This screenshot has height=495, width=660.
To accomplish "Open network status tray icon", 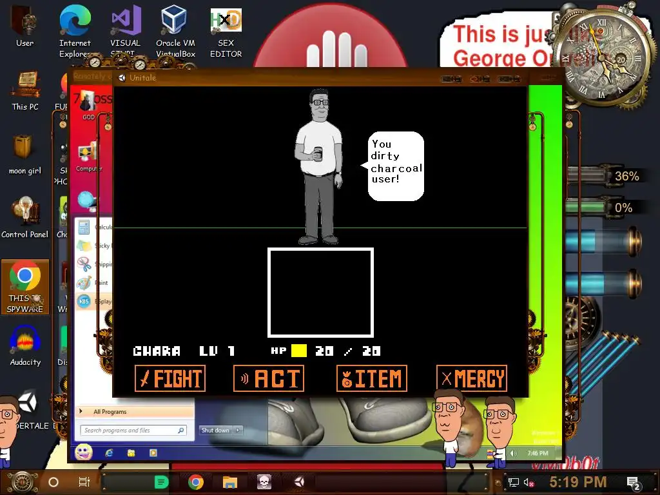I will (x=514, y=482).
